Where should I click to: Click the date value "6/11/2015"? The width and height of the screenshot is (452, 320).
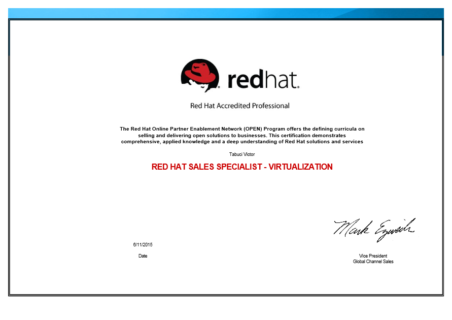pos(143,245)
